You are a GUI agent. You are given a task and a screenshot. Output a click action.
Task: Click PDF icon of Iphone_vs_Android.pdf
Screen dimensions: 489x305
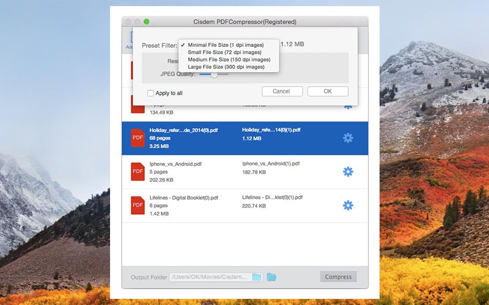pyautogui.click(x=138, y=171)
